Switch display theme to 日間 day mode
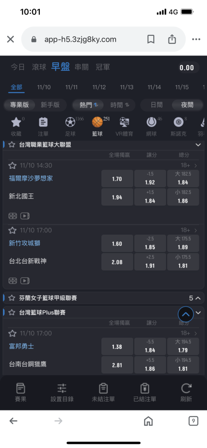Viewport: 207px width, 448px height. click(x=156, y=105)
